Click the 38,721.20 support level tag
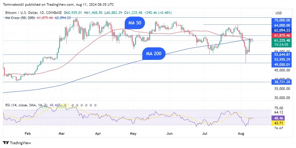The width and height of the screenshot is (296, 148). [281, 82]
